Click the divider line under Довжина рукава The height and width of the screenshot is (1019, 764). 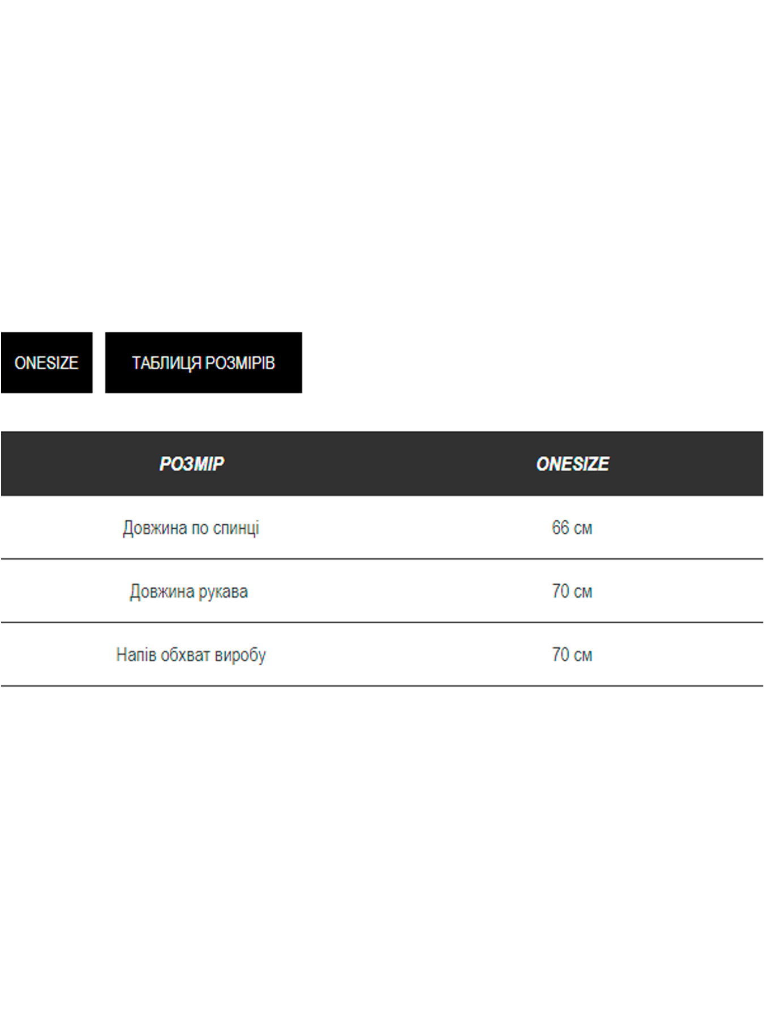(x=382, y=622)
